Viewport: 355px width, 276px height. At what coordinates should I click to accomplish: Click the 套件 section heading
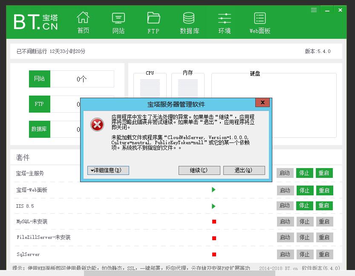(x=23, y=157)
